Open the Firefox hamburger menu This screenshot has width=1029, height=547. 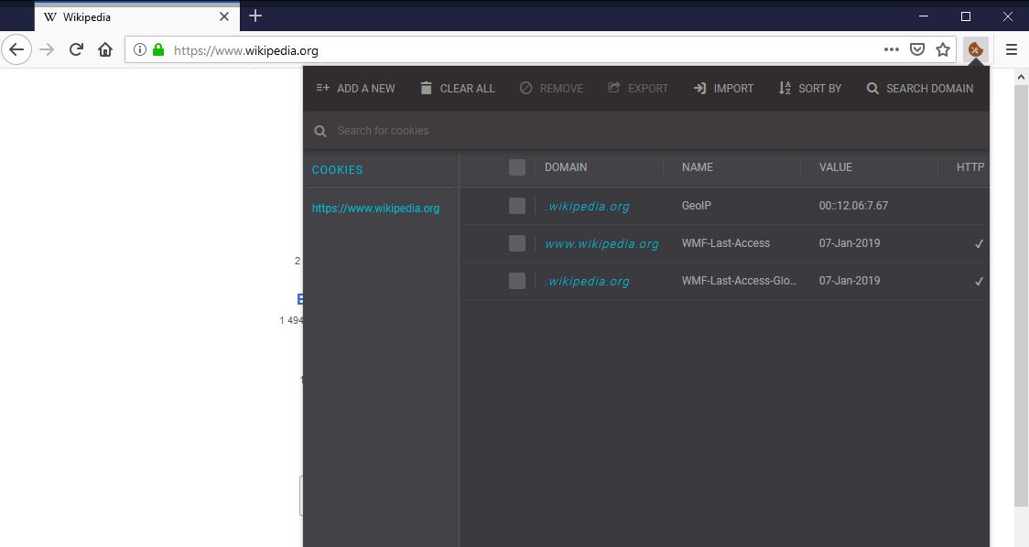coord(1012,49)
